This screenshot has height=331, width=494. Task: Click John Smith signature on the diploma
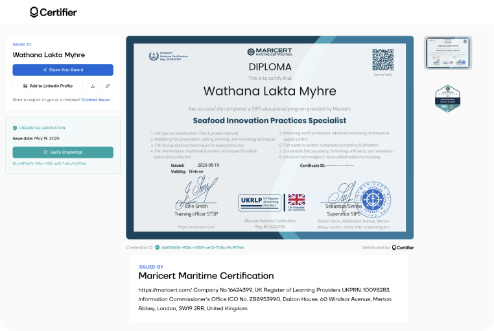(x=197, y=193)
